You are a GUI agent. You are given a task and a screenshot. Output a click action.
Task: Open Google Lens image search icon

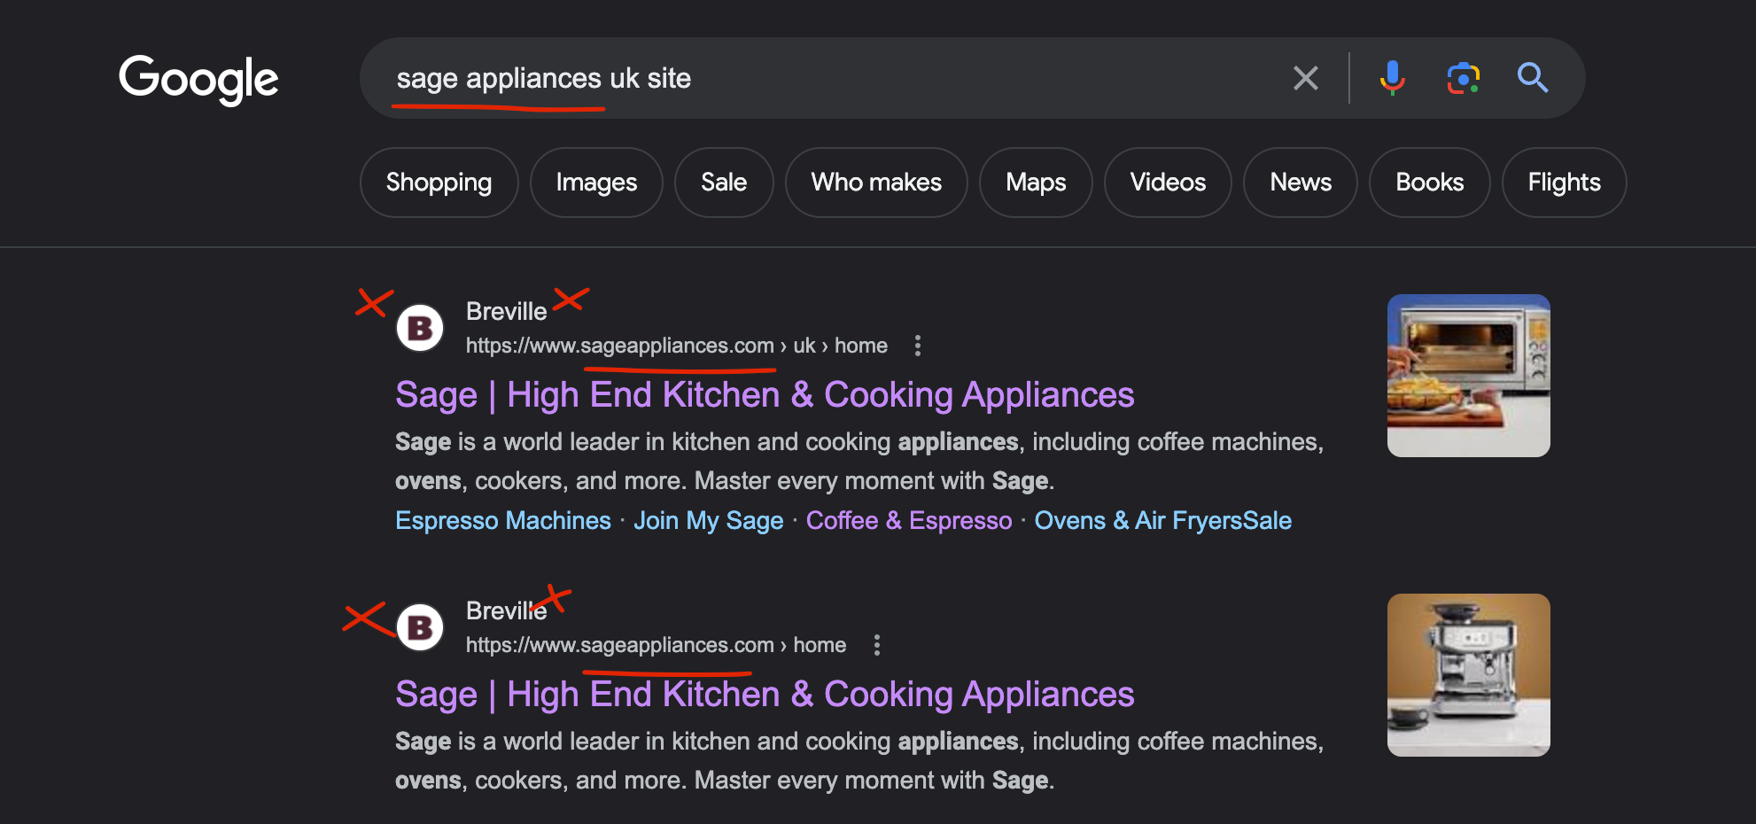click(x=1464, y=78)
